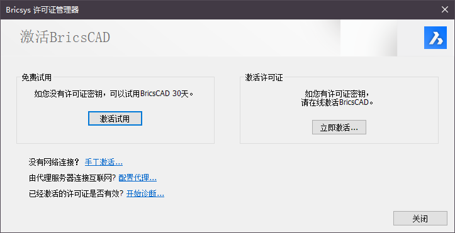This screenshot has height=233, width=455.
Task: Click the 没有网络连接？ question text
Action: (54, 162)
